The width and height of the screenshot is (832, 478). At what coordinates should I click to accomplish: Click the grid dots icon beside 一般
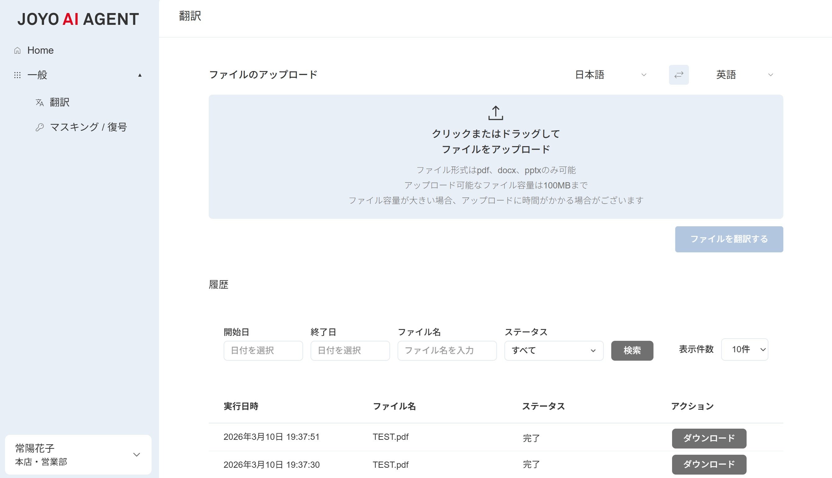coord(17,75)
